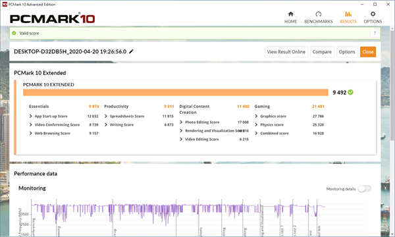Open the Results bar chart icon
The image size is (395, 237).
click(348, 14)
